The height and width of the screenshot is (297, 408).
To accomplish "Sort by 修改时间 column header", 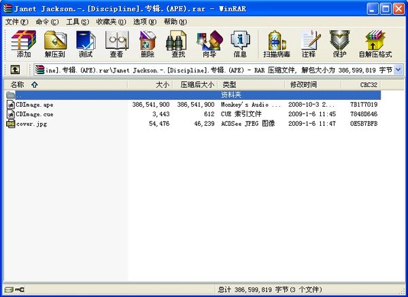I will click(x=313, y=84).
